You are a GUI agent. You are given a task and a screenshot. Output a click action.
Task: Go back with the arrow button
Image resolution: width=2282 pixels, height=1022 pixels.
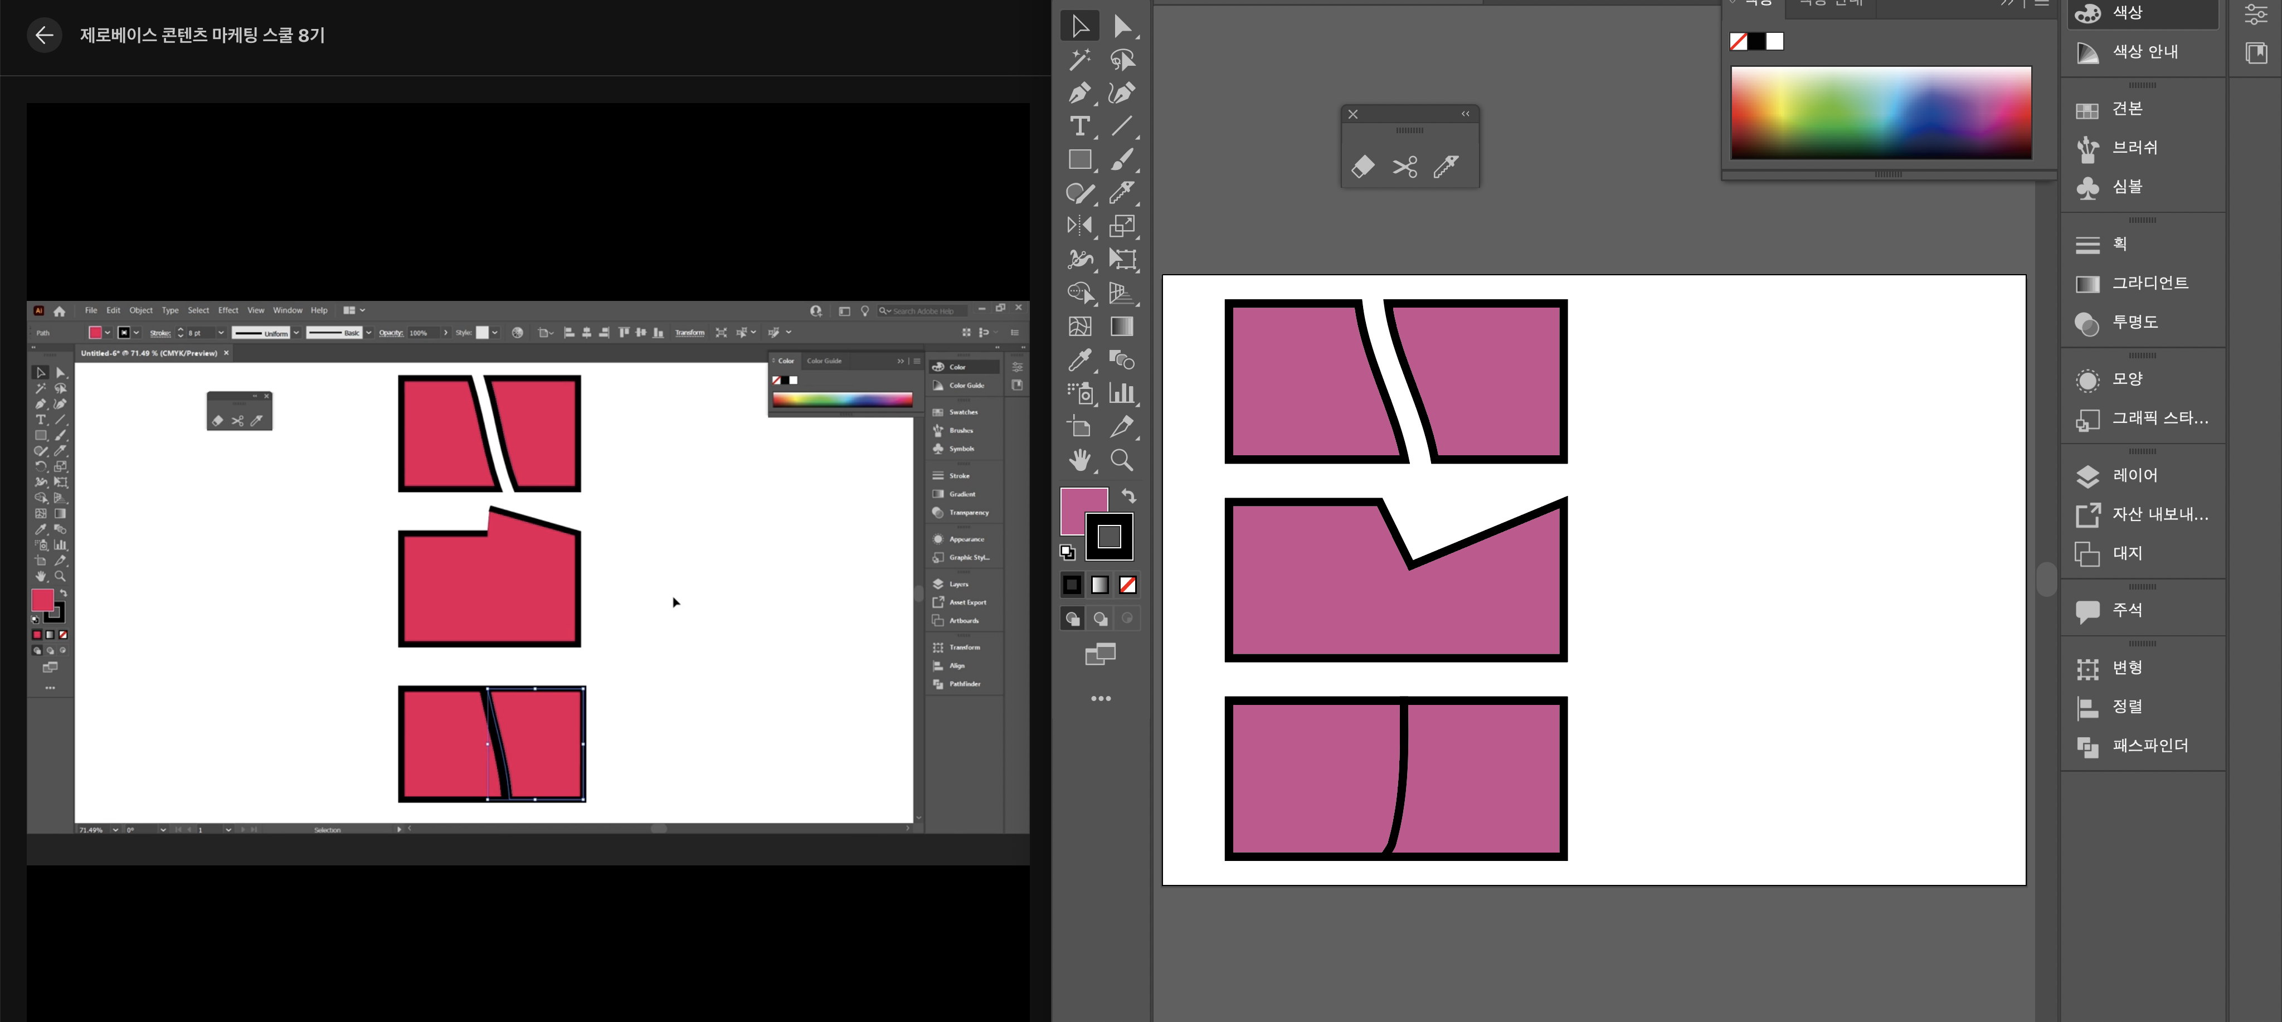pos(44,36)
